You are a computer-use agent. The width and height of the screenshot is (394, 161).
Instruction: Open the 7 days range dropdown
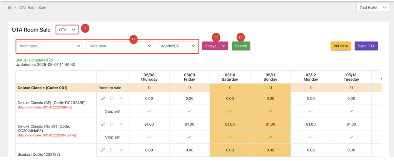click(x=215, y=46)
